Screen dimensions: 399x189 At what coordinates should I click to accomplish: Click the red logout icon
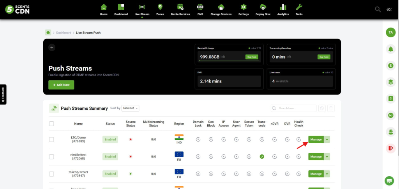tap(390, 148)
